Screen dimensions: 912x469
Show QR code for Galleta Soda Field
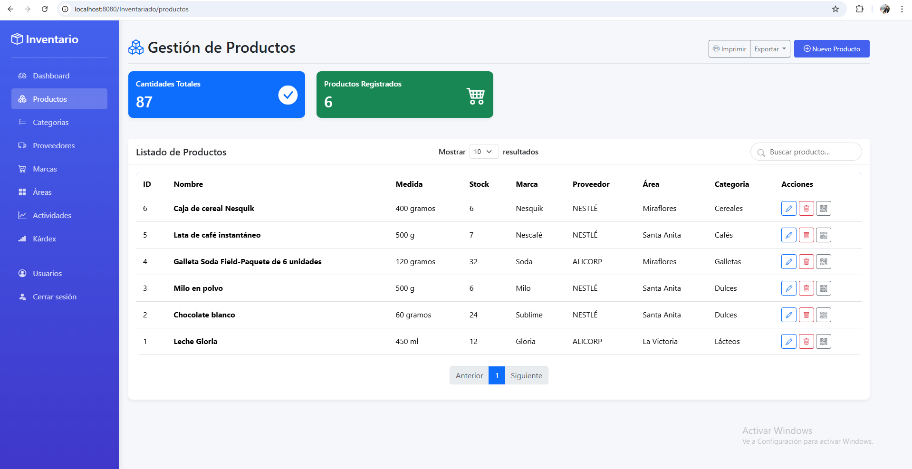click(824, 262)
